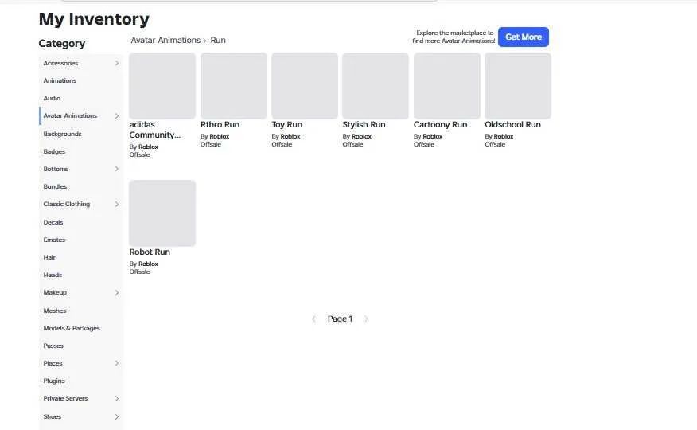The width and height of the screenshot is (697, 430).
Task: Open the Oldschool Run item thumbnail
Action: [x=518, y=86]
